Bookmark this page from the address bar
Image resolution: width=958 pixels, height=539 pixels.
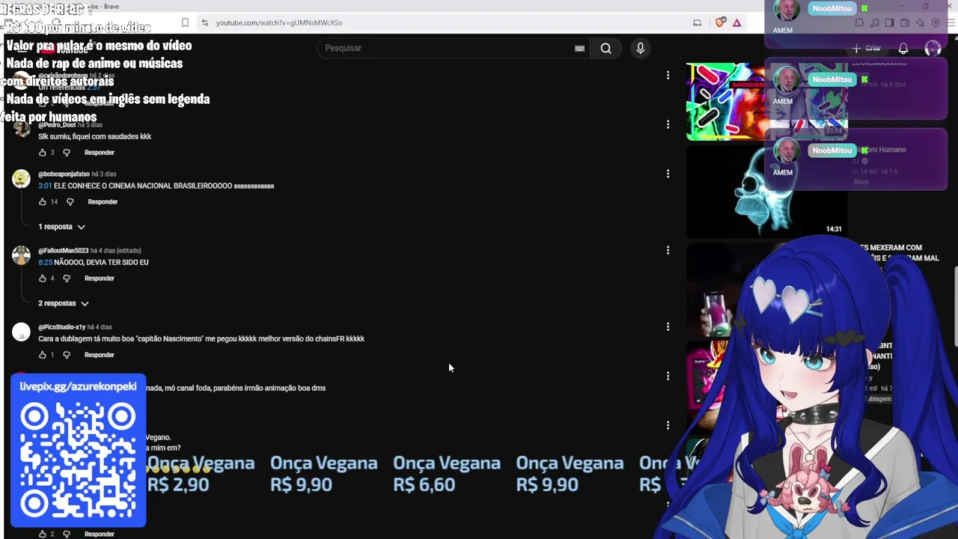point(185,22)
